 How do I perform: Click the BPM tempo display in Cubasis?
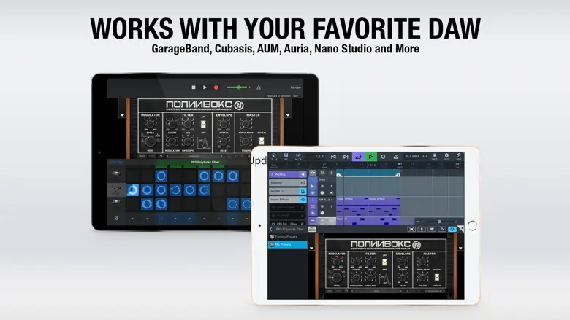[412, 157]
